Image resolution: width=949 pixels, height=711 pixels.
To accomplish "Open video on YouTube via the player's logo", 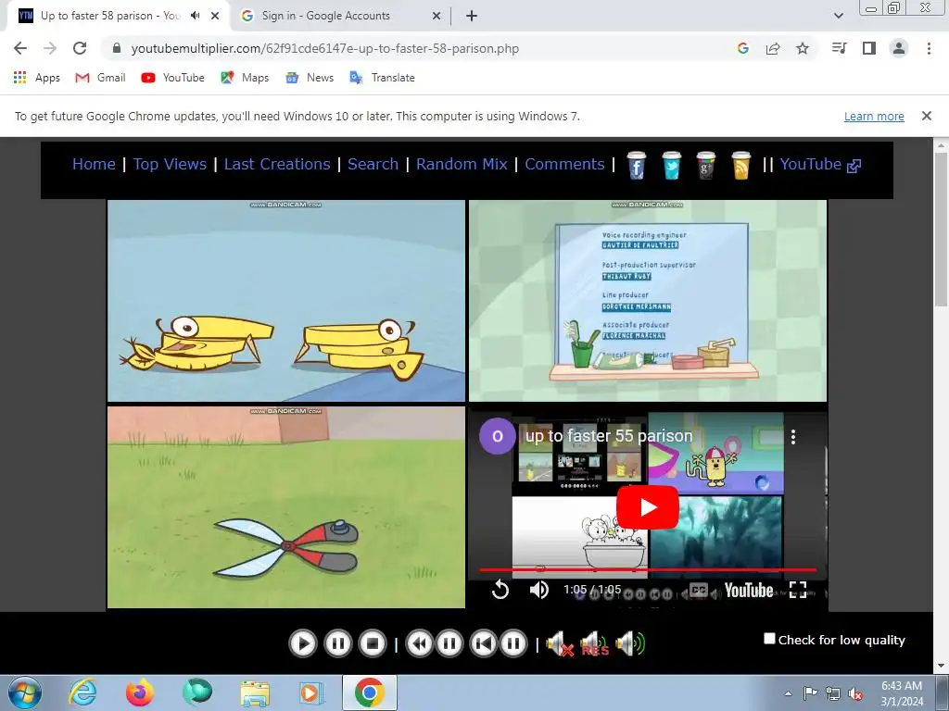I will point(749,590).
